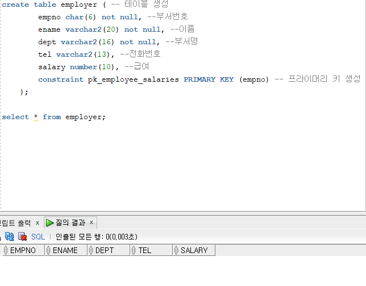Switch to the 스크립트 출력 tab
This screenshot has height=286, width=366.
pyautogui.click(x=15, y=223)
